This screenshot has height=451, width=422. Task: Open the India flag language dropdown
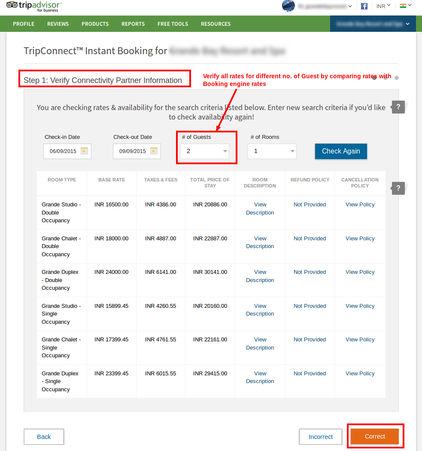point(406,6)
